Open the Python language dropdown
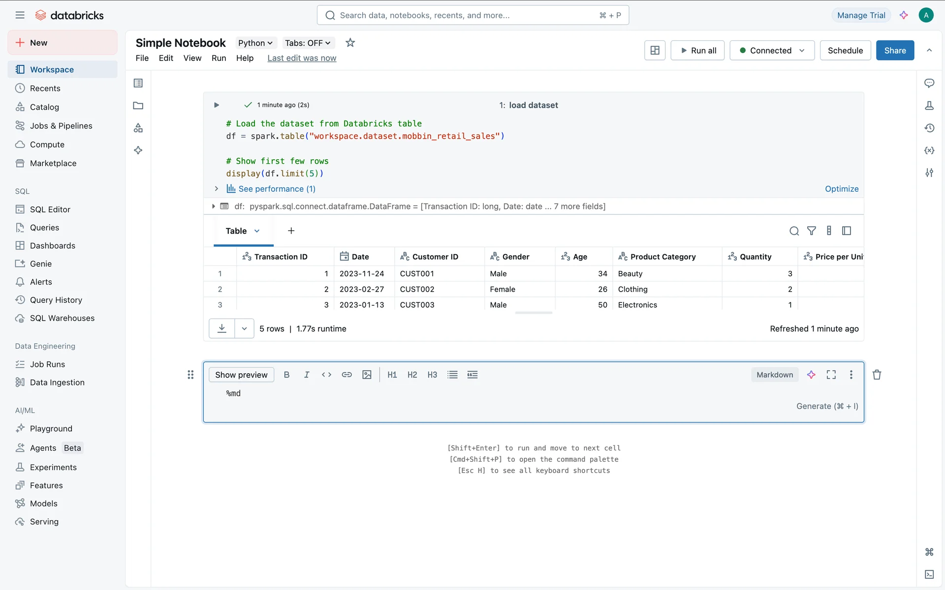This screenshot has width=945, height=590. (x=255, y=43)
